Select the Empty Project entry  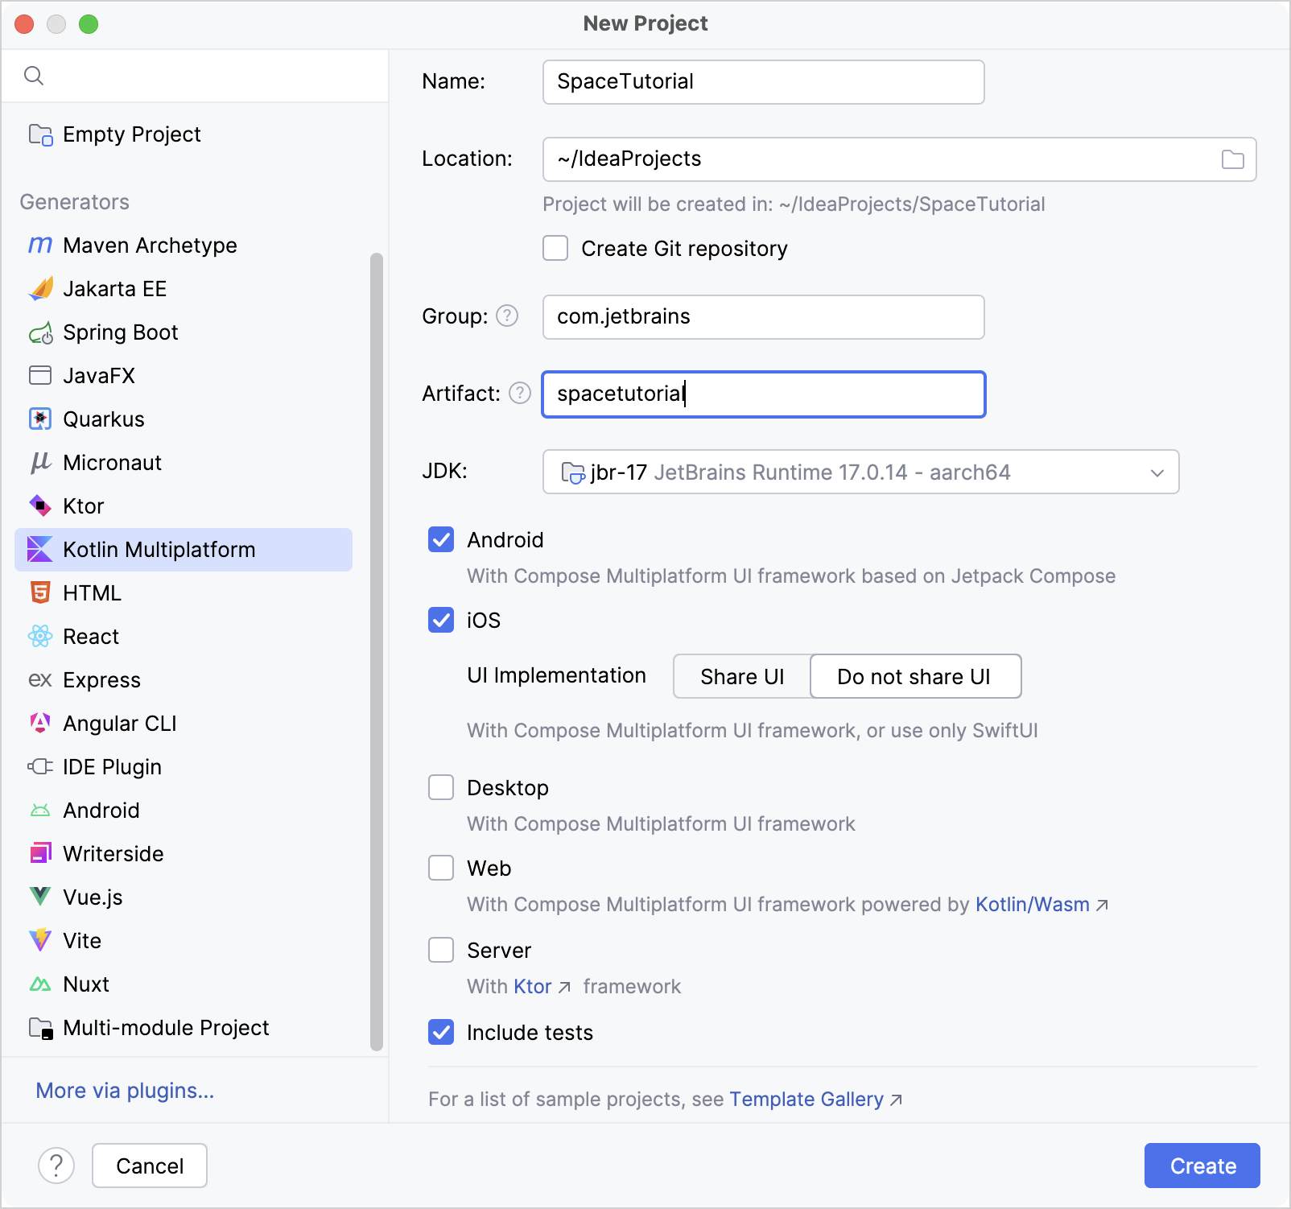pyautogui.click(x=131, y=134)
